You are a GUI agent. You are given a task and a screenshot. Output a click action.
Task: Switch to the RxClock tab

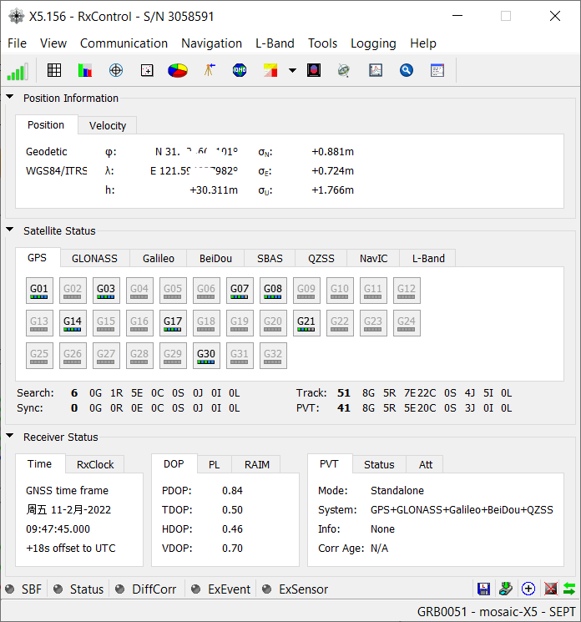[95, 464]
